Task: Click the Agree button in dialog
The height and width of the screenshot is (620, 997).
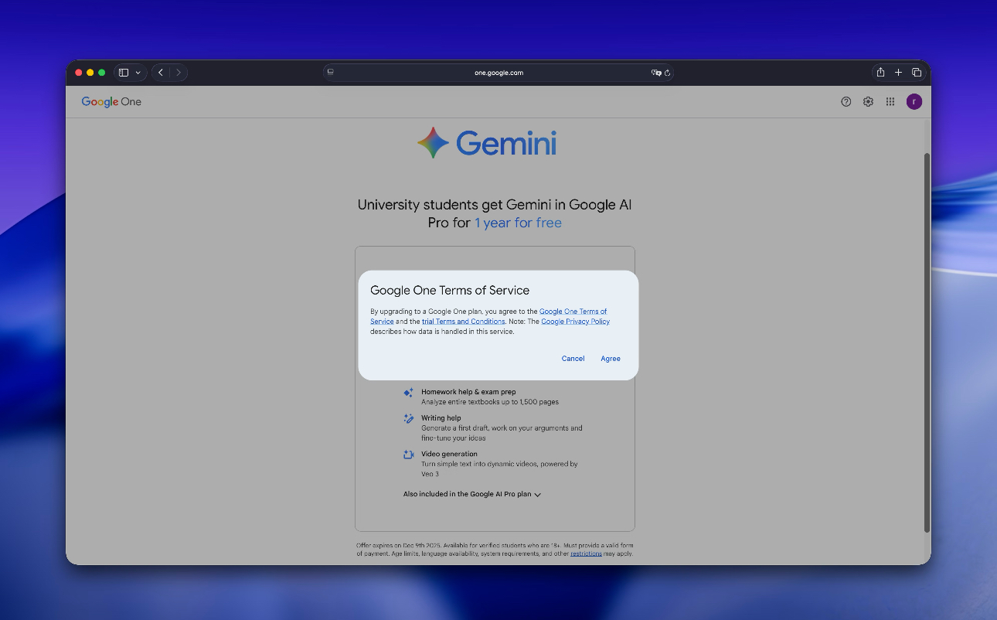Action: tap(610, 359)
